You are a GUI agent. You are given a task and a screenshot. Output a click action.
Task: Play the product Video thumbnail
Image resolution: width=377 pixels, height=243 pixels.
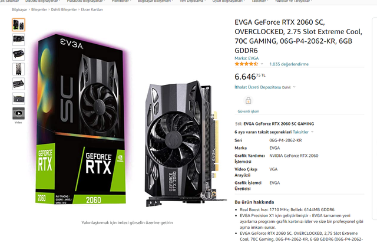[x=18, y=113]
